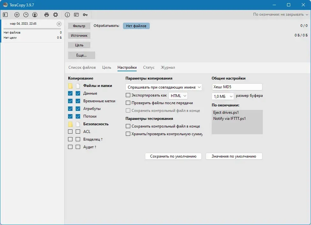
Task: Click file icon beside Безопасность
Action: [x=78, y=124]
